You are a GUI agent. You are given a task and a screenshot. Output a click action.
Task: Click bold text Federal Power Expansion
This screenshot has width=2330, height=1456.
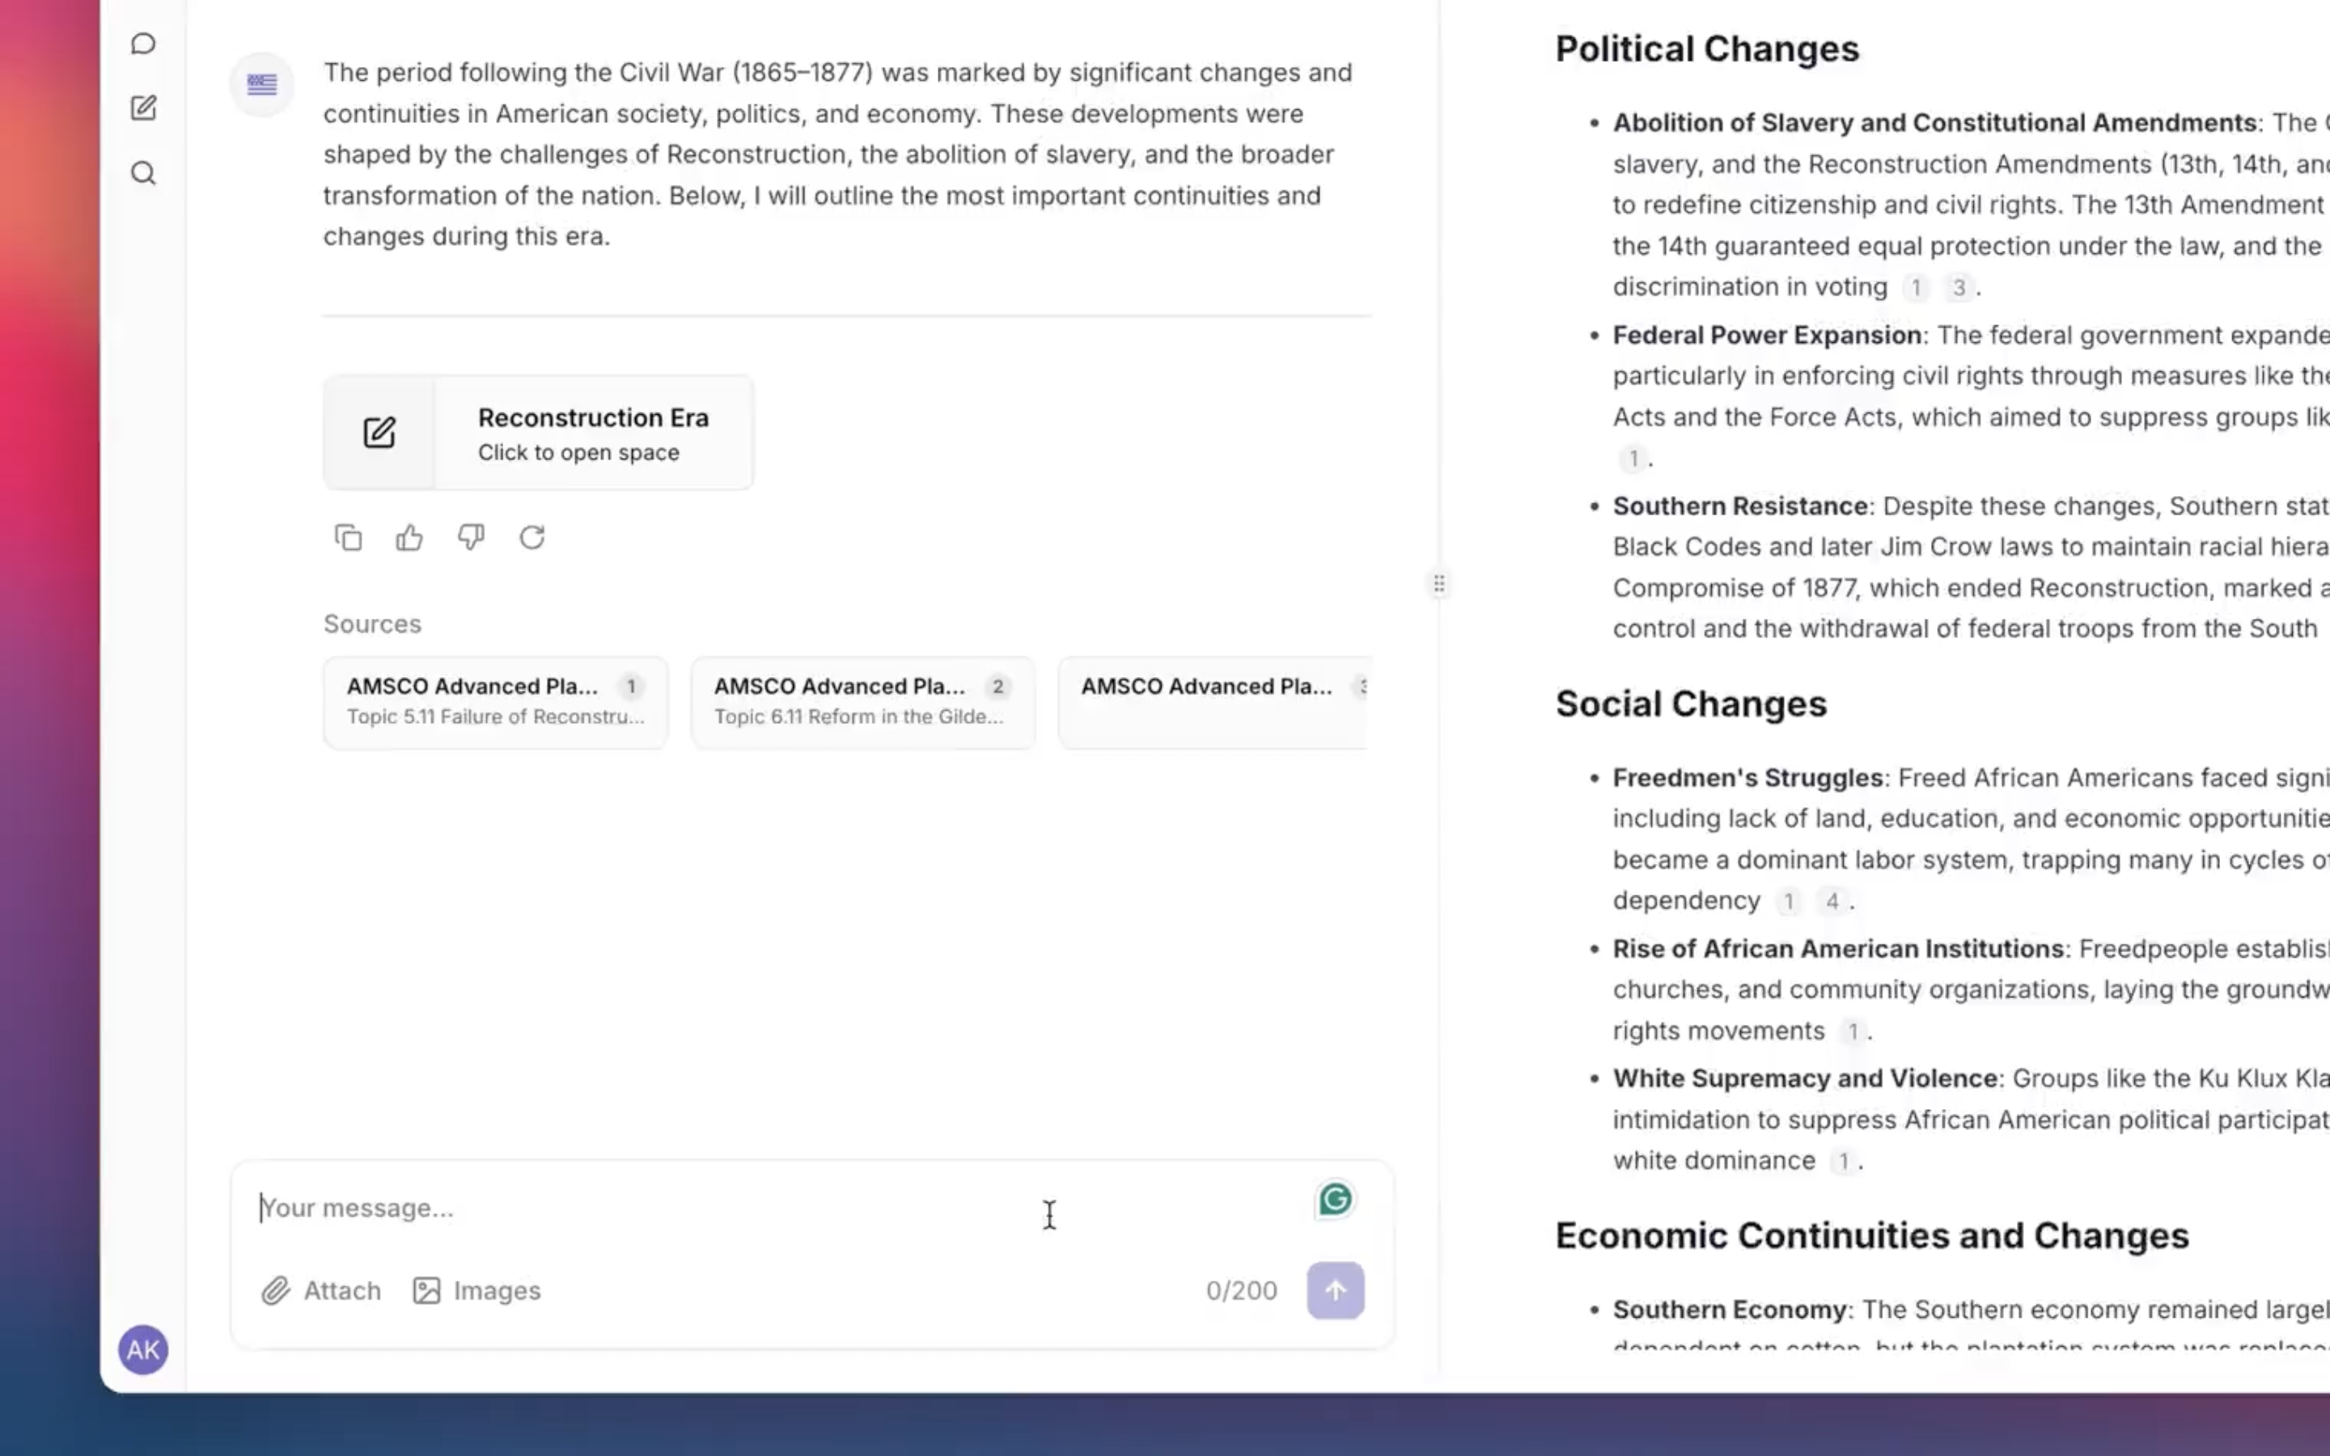(1767, 335)
